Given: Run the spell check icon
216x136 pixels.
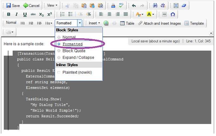Looking at the screenshot, I should point(121,6).
